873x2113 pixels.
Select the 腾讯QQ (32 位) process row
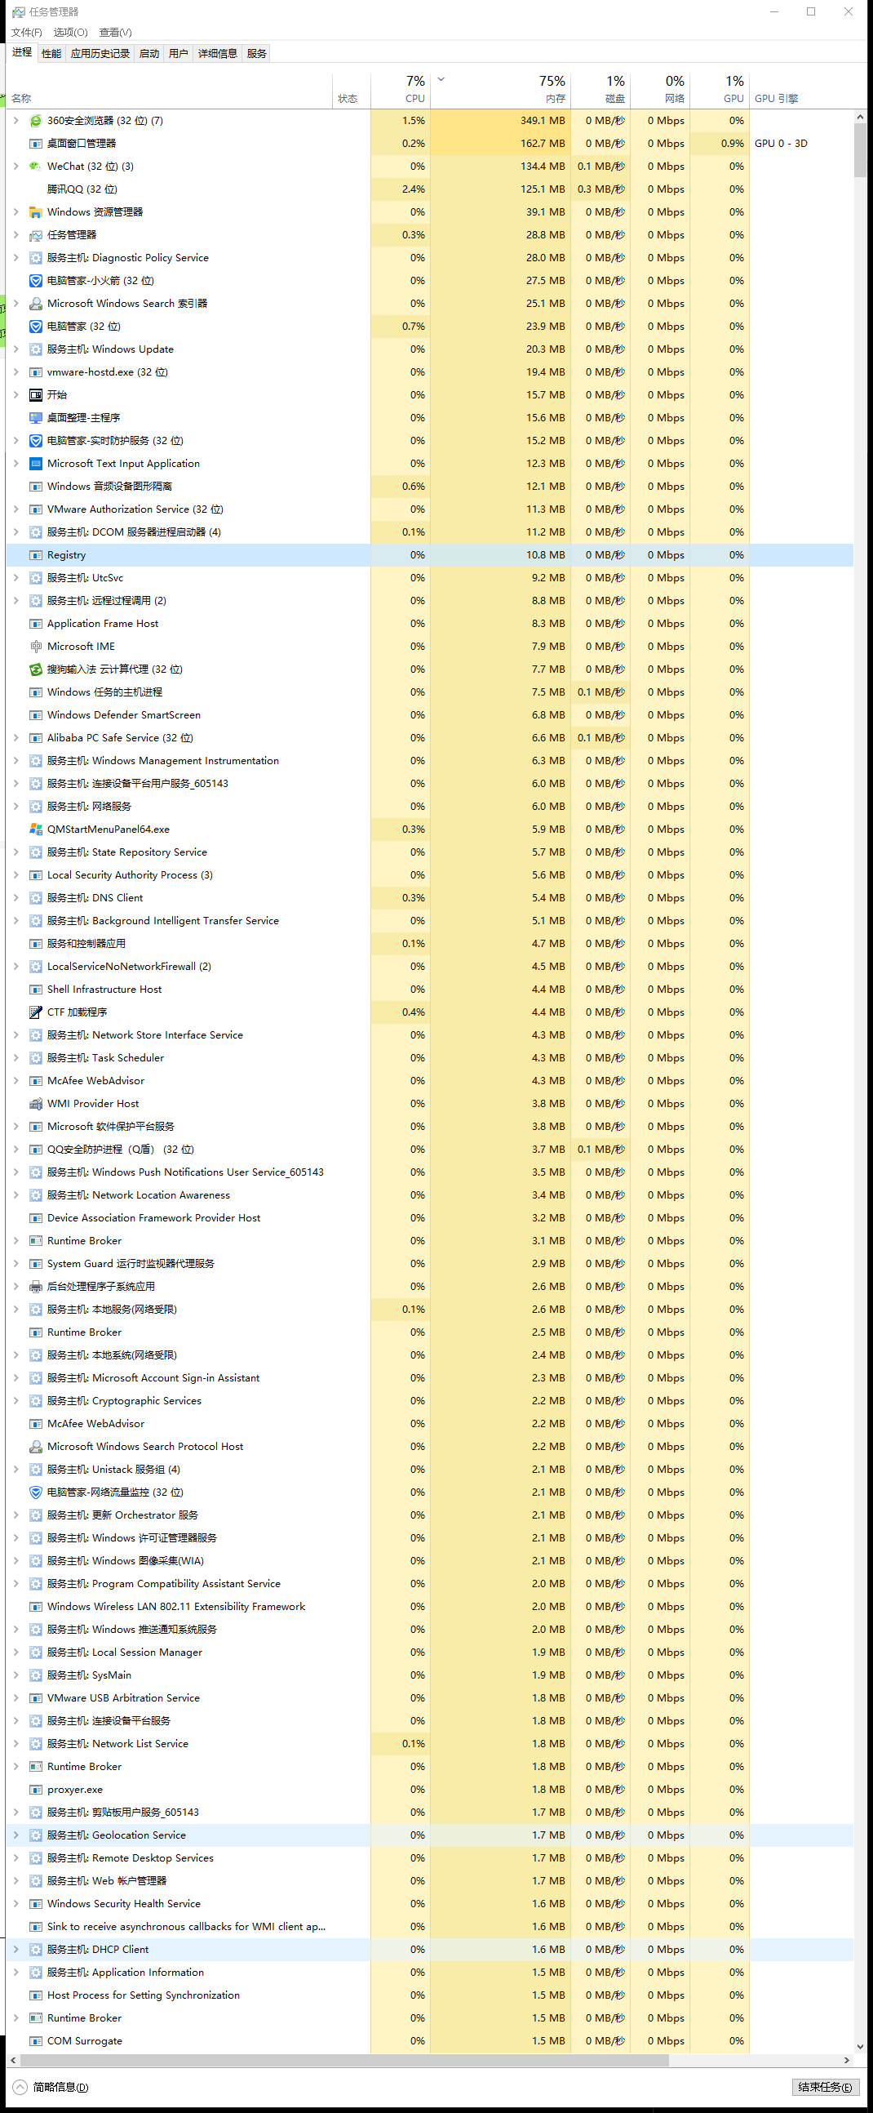point(429,189)
